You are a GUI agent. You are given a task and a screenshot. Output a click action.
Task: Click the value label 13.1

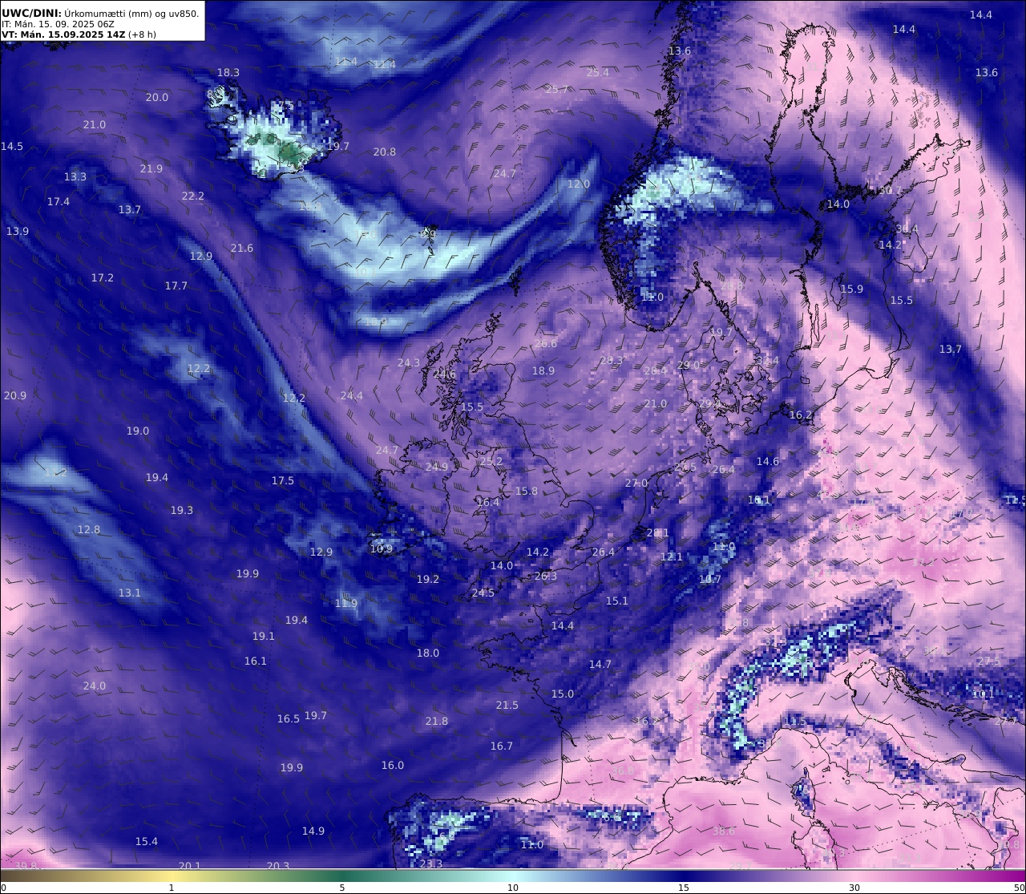coord(130,593)
